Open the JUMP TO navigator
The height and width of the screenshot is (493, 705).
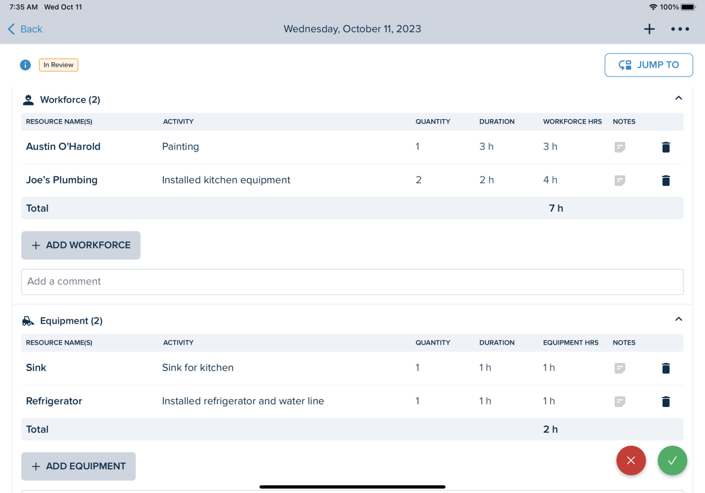648,65
